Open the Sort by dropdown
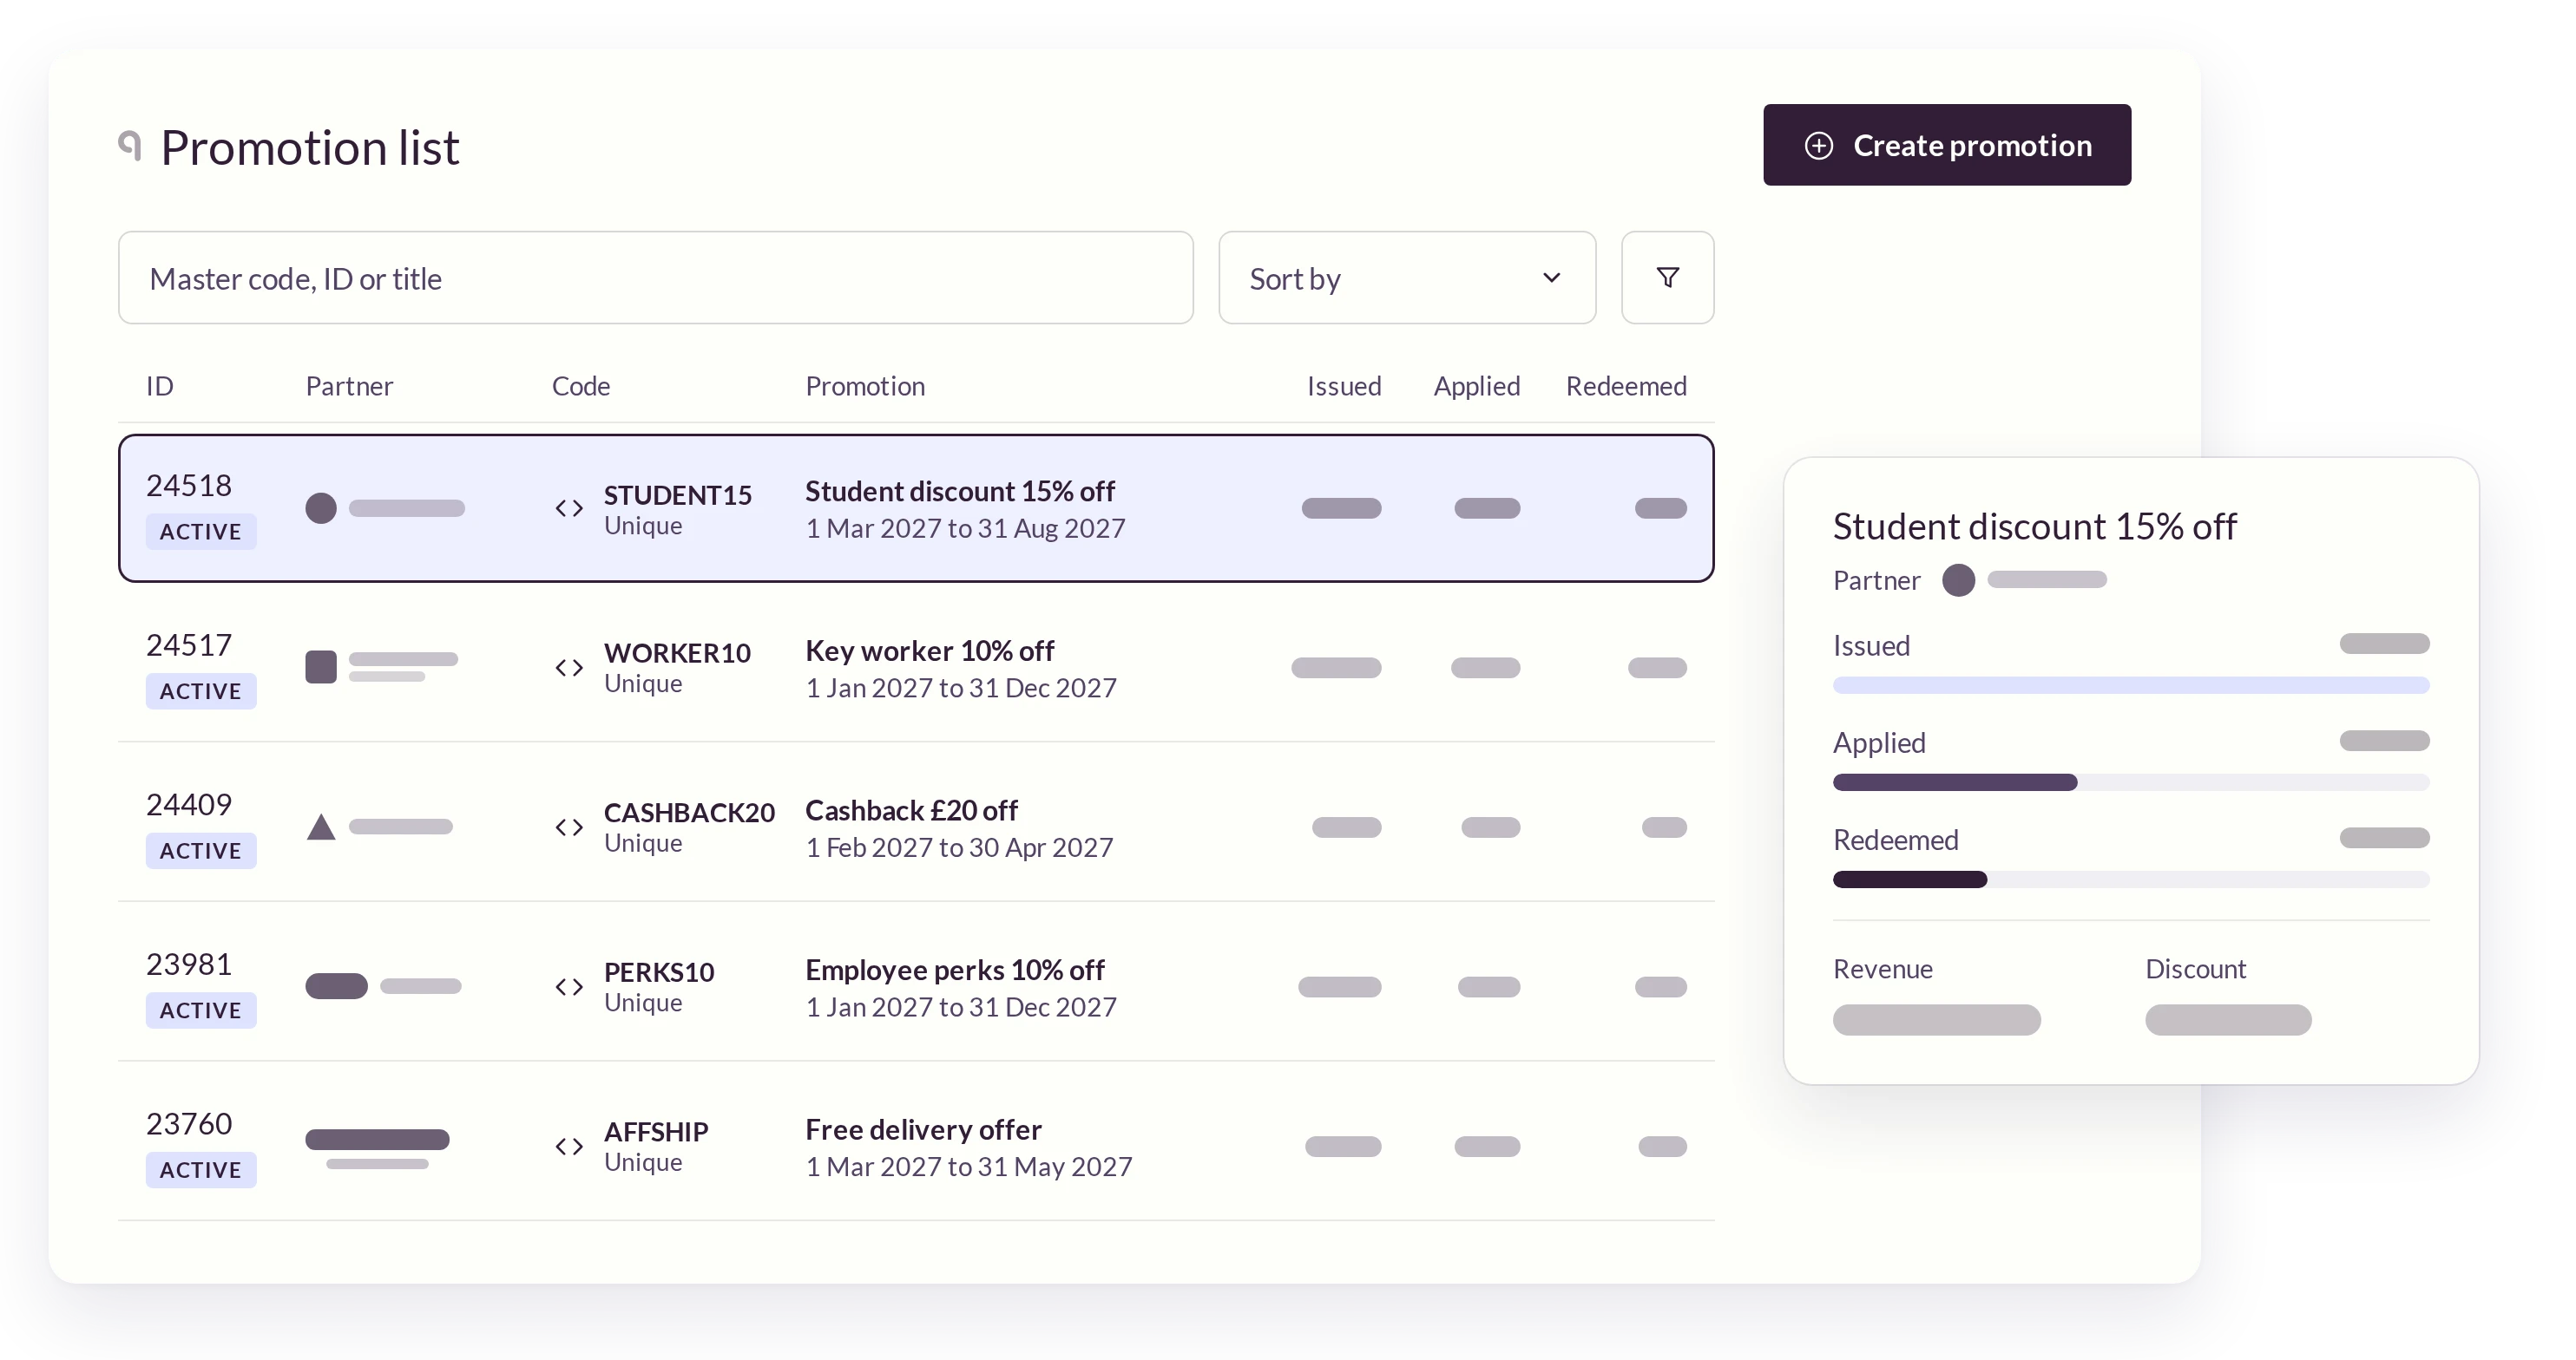The width and height of the screenshot is (2576, 1360). 1407,278
